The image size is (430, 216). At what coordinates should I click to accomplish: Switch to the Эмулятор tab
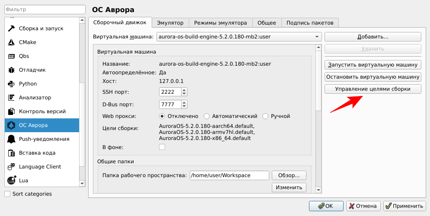pos(170,23)
